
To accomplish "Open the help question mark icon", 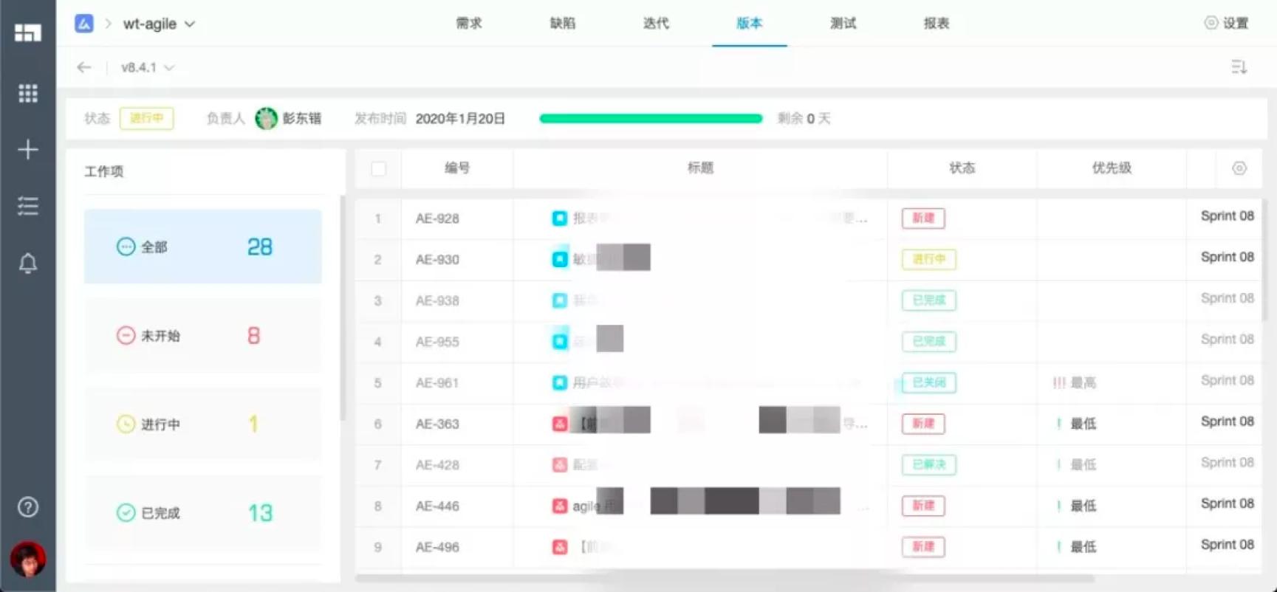I will pyautogui.click(x=28, y=507).
